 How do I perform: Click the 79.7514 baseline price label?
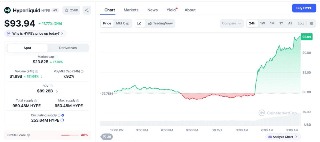(x=107, y=94)
